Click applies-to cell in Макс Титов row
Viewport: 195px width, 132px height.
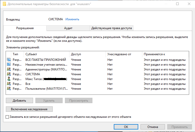[165, 79]
